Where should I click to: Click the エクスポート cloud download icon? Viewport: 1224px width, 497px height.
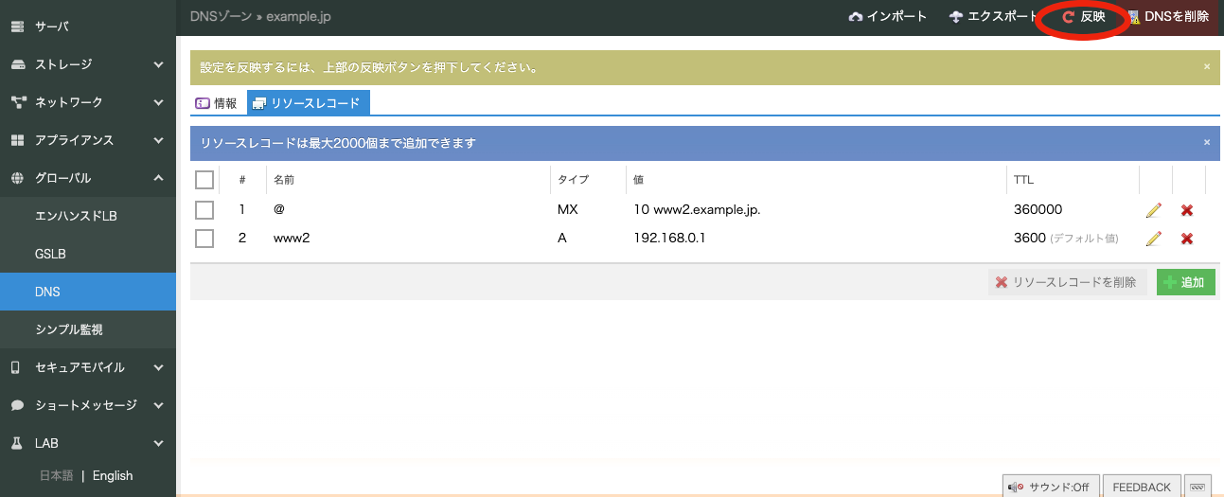(x=955, y=17)
